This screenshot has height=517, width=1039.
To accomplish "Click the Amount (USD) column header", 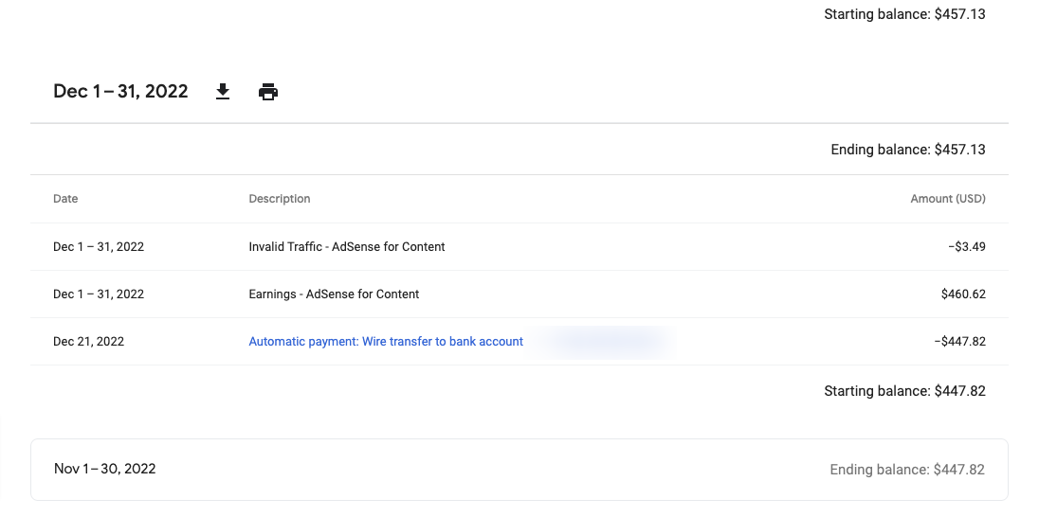I will tap(947, 199).
